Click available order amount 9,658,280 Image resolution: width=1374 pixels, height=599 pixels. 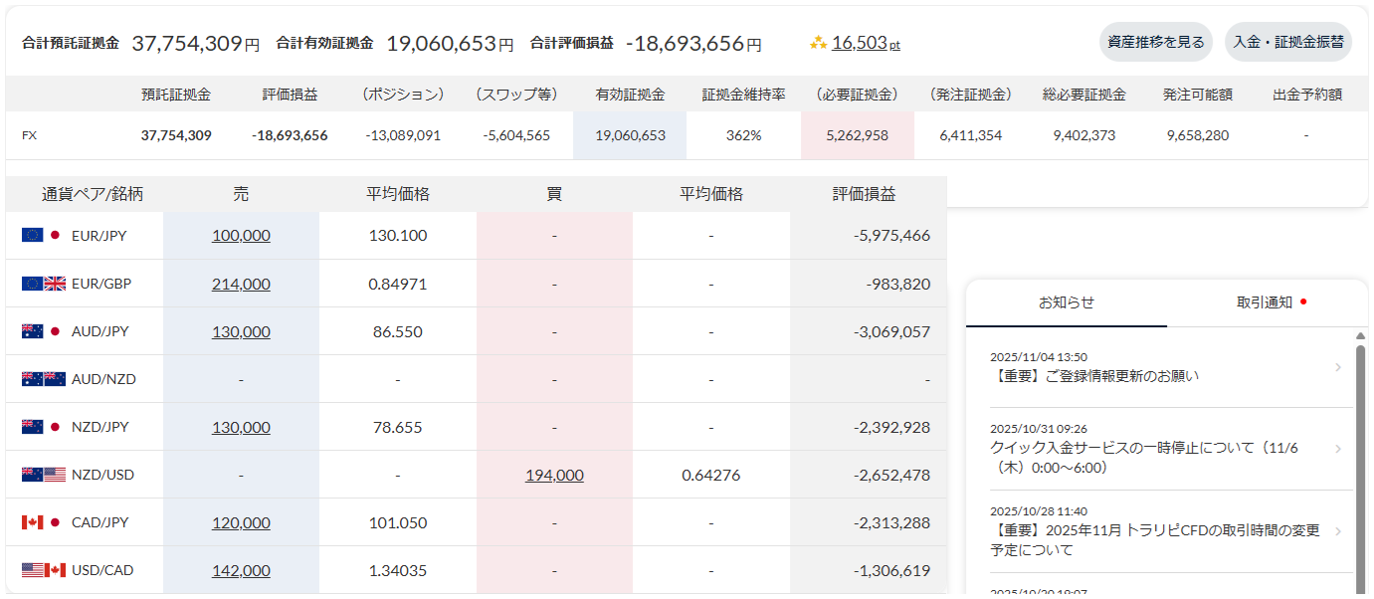(x=1198, y=135)
